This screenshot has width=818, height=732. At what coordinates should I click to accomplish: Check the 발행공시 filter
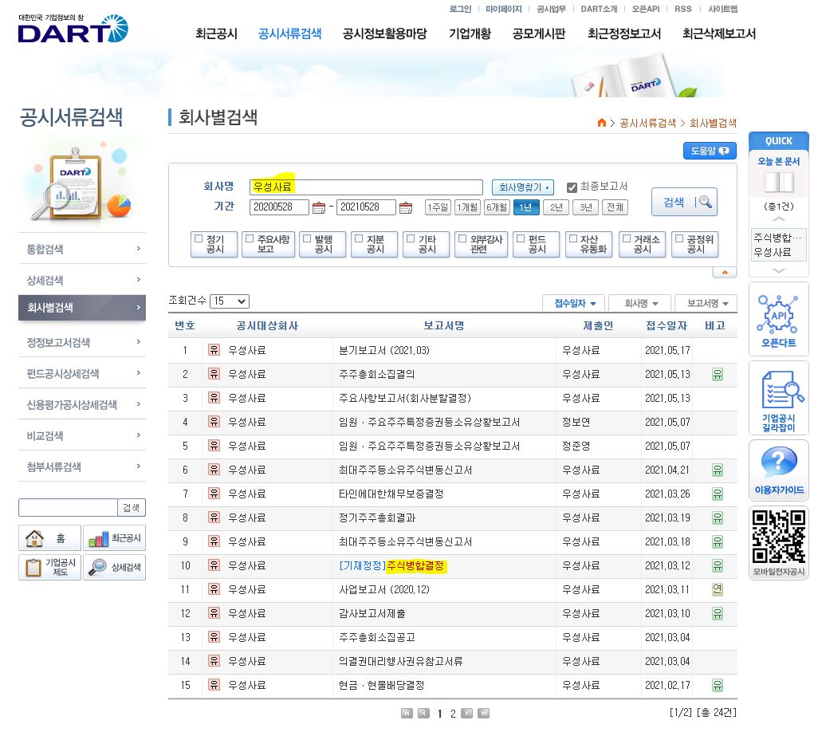(307, 238)
